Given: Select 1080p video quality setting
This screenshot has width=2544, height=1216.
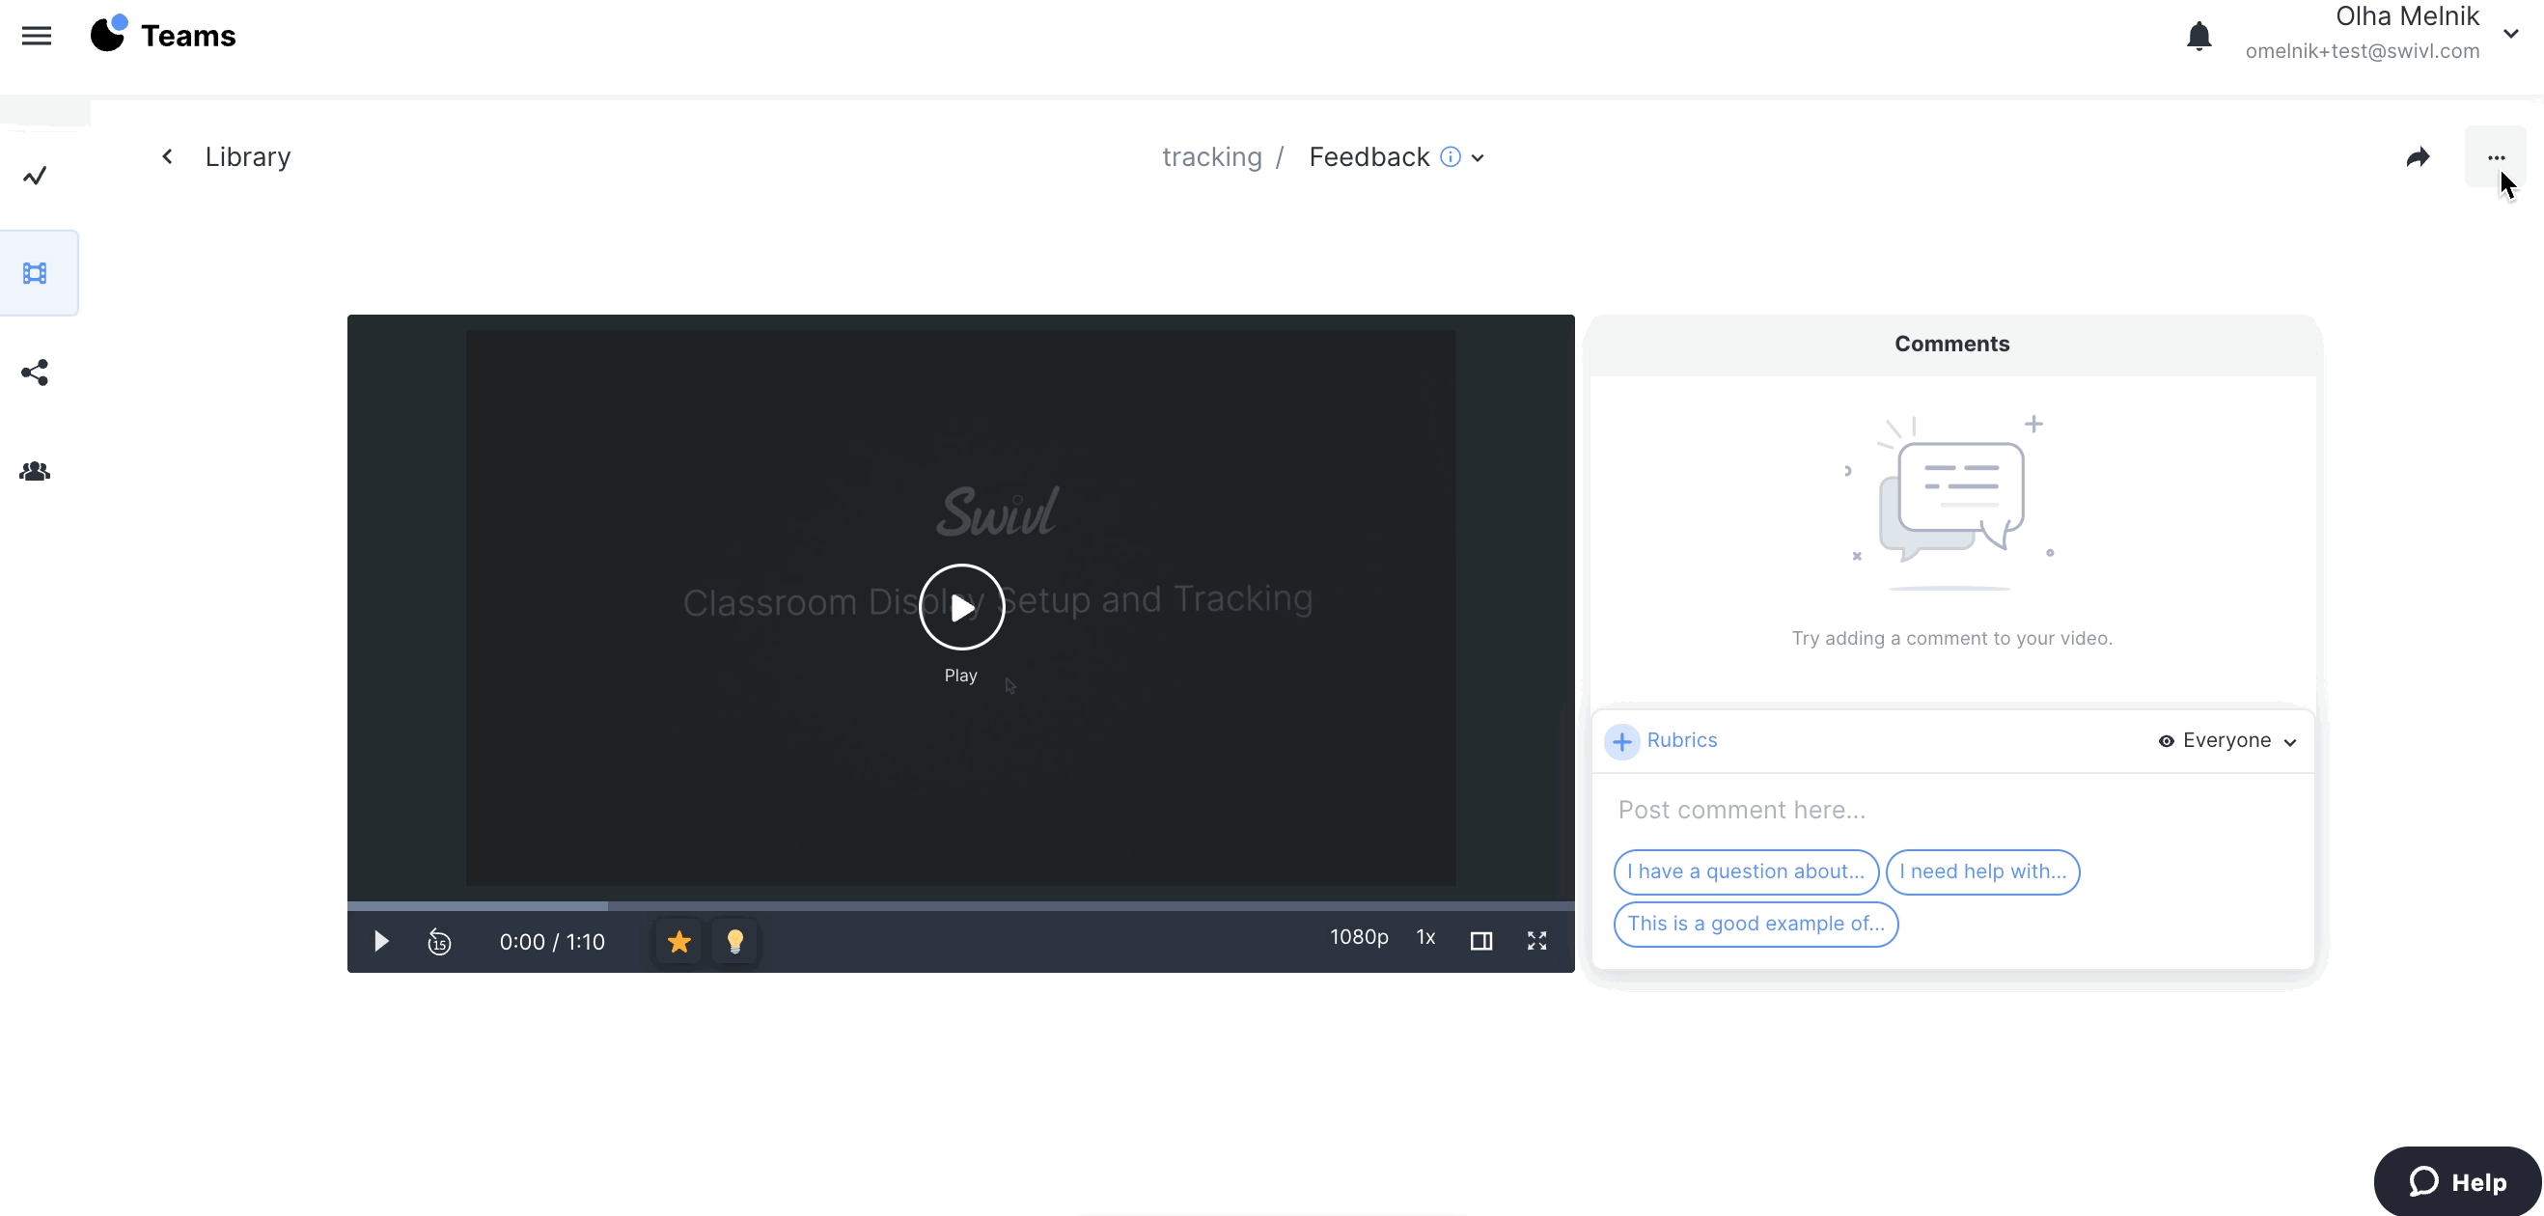Looking at the screenshot, I should pyautogui.click(x=1359, y=937).
